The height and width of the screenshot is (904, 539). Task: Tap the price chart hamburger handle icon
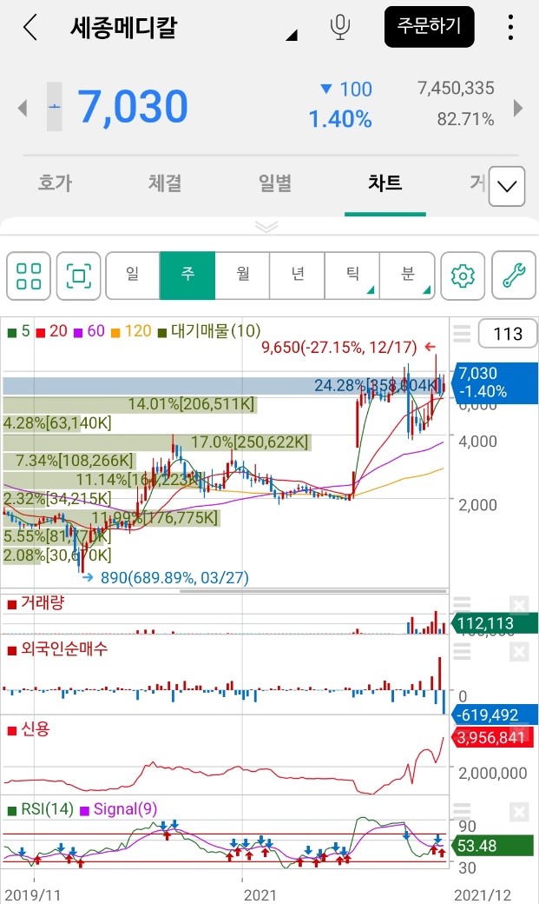[x=462, y=333]
